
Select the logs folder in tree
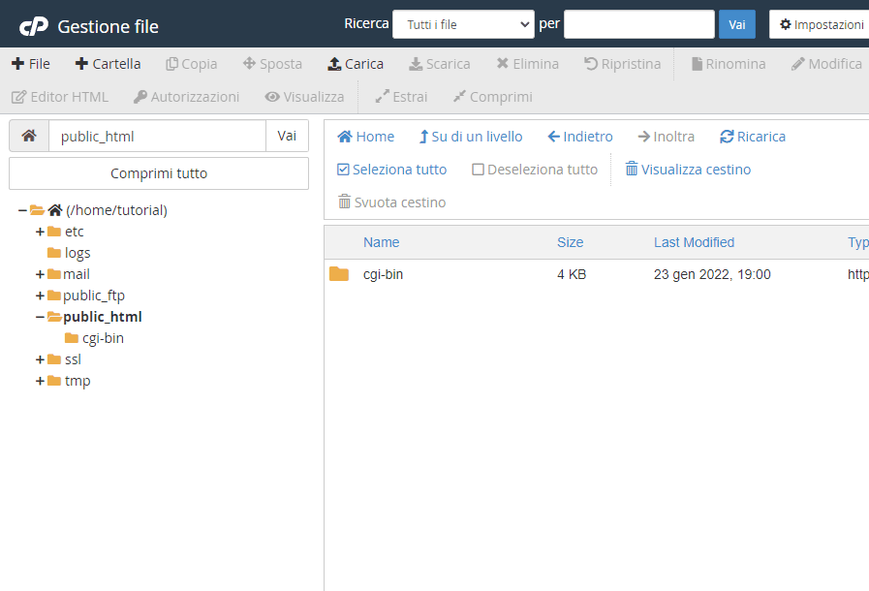[78, 253]
